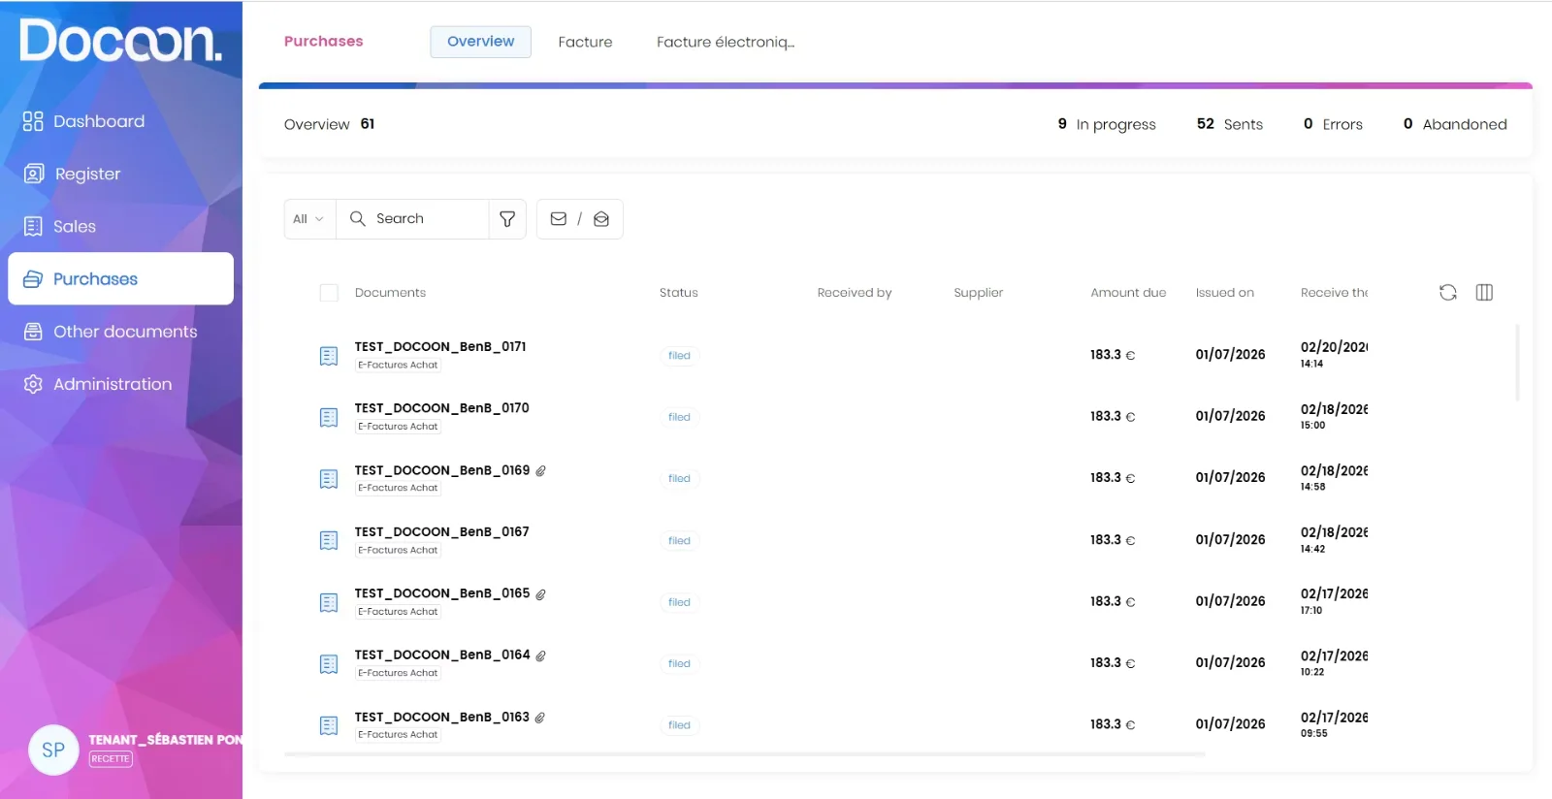Viewport: 1552px width, 799px height.
Task: Filter by 0 Abandoned
Action: click(1455, 124)
